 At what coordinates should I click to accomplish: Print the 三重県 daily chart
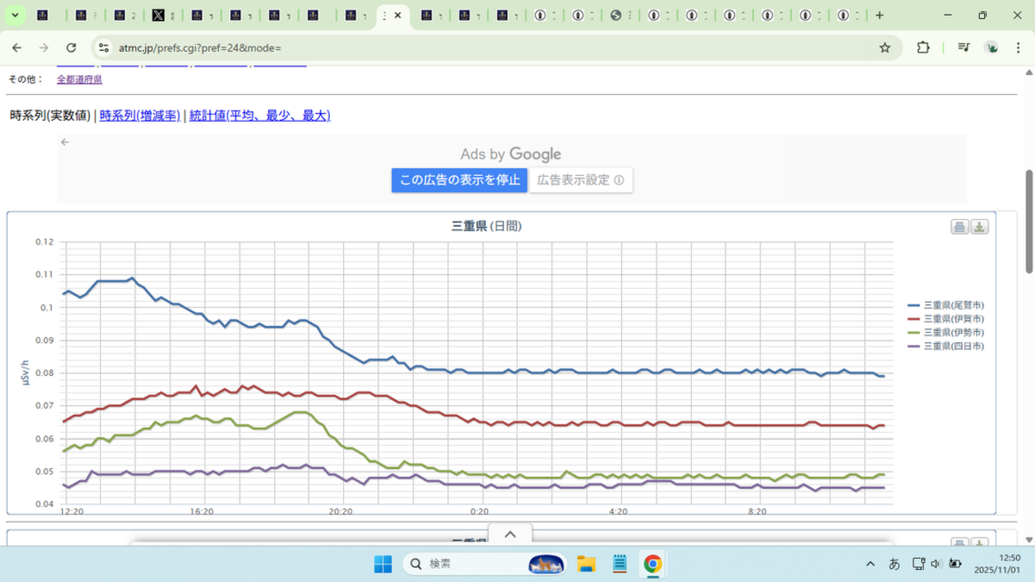[959, 227]
